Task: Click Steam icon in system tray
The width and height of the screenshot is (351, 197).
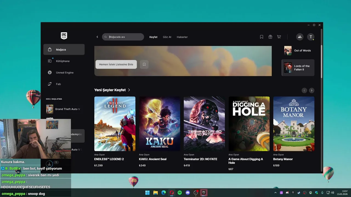Action: (x=299, y=193)
